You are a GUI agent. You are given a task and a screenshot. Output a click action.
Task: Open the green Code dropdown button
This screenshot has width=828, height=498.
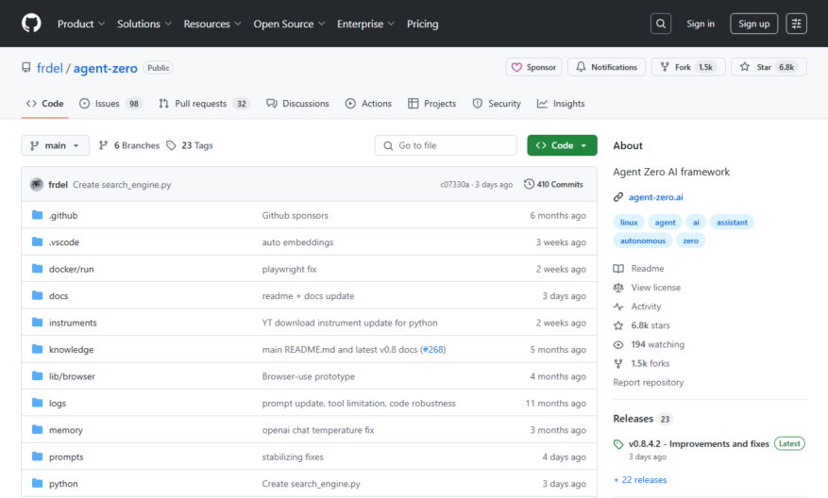point(562,145)
